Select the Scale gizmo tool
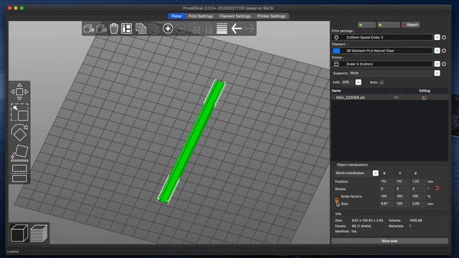This screenshot has height=258, width=459. (19, 112)
